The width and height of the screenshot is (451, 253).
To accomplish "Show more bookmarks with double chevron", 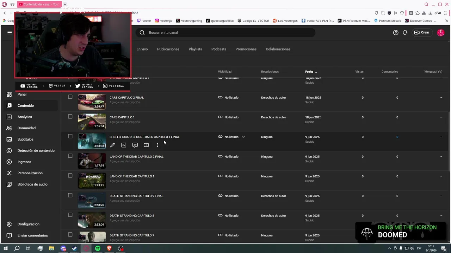I will pos(447,21).
